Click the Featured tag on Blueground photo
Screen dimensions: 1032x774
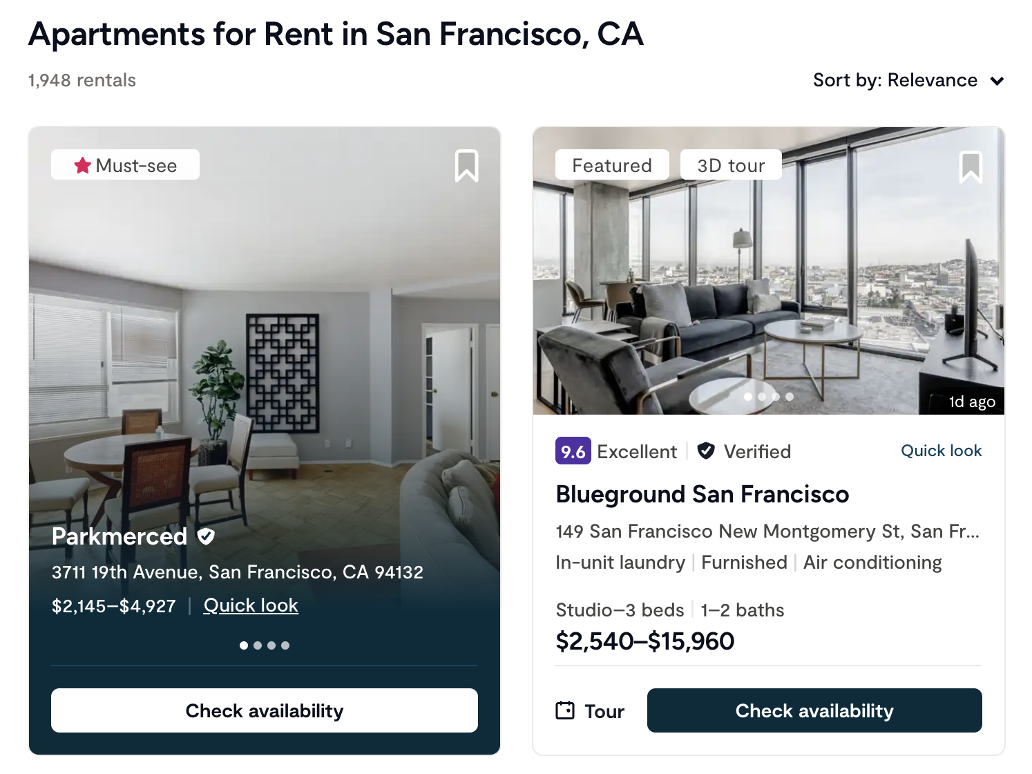pyautogui.click(x=611, y=166)
